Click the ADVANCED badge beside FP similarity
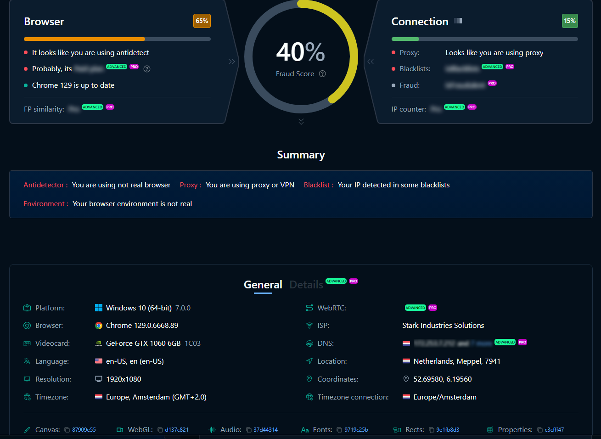This screenshot has width=601, height=439. tap(93, 107)
